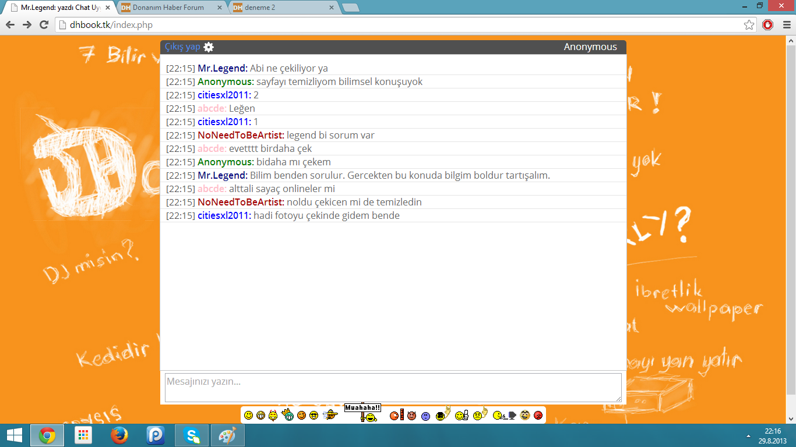Image resolution: width=796 pixels, height=447 pixels.
Task: Close the deneme 2 tab
Action: coord(331,8)
